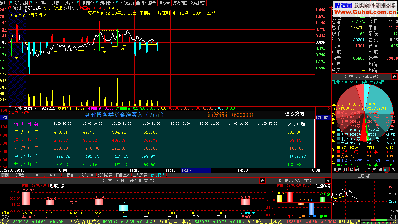This screenshot has width=398, height=224.
Task: Open the 设 settings of 半小时主力资金 panel
Action: [x=262, y=180]
